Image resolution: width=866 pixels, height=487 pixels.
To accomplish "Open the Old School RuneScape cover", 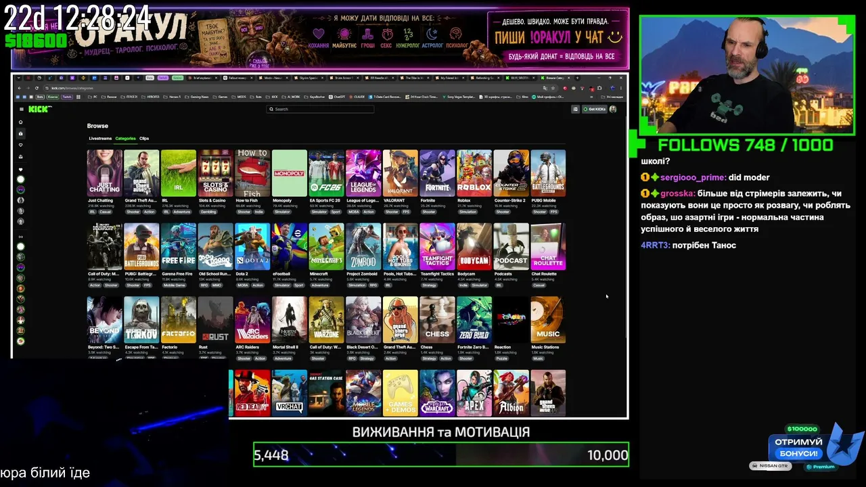I will point(215,246).
